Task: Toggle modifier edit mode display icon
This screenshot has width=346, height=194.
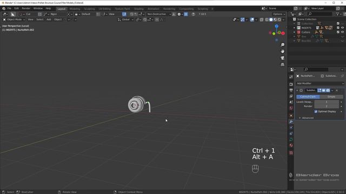Action: pos(320,91)
